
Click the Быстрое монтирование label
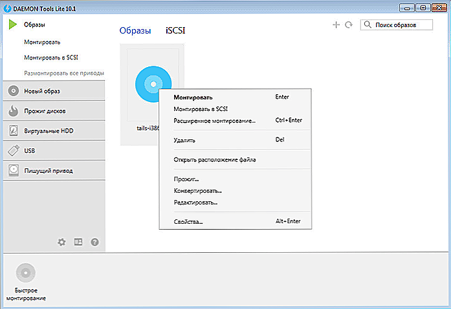[26, 294]
